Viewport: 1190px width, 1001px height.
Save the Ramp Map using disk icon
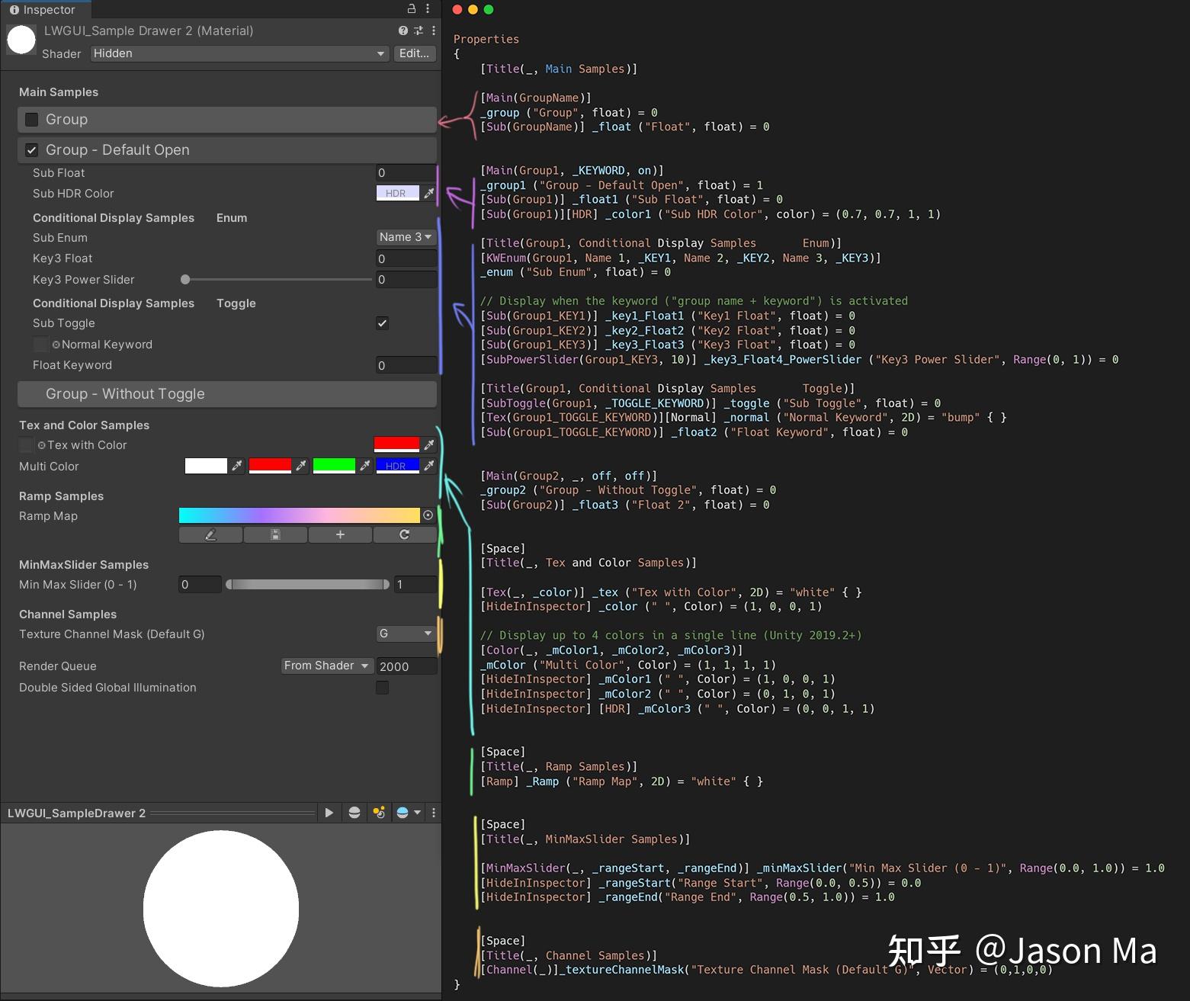(x=275, y=534)
